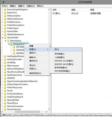Screen dimensions: 112x117
Task: Select 折叠 in the context menu
Action: coord(37,46)
